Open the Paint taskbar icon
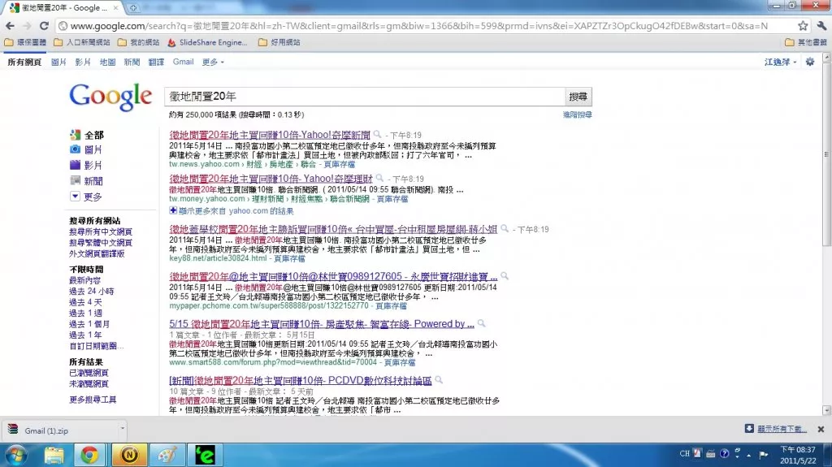Viewport: 832px width, 467px height. (x=167, y=456)
